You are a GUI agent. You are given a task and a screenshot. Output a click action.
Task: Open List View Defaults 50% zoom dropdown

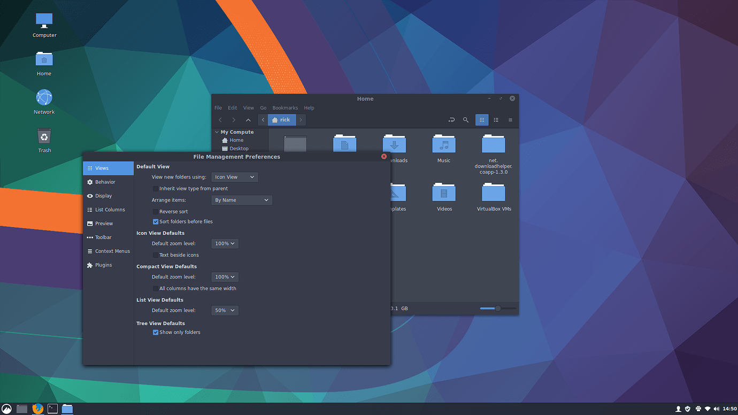coord(225,310)
